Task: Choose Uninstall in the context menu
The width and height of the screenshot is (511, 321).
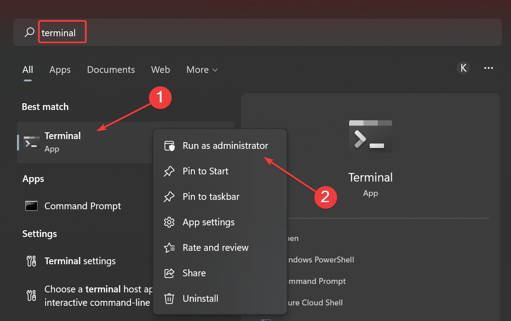Action: click(220, 299)
